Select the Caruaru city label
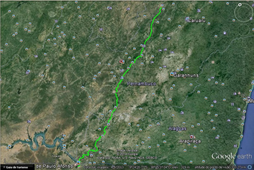 [197, 21]
